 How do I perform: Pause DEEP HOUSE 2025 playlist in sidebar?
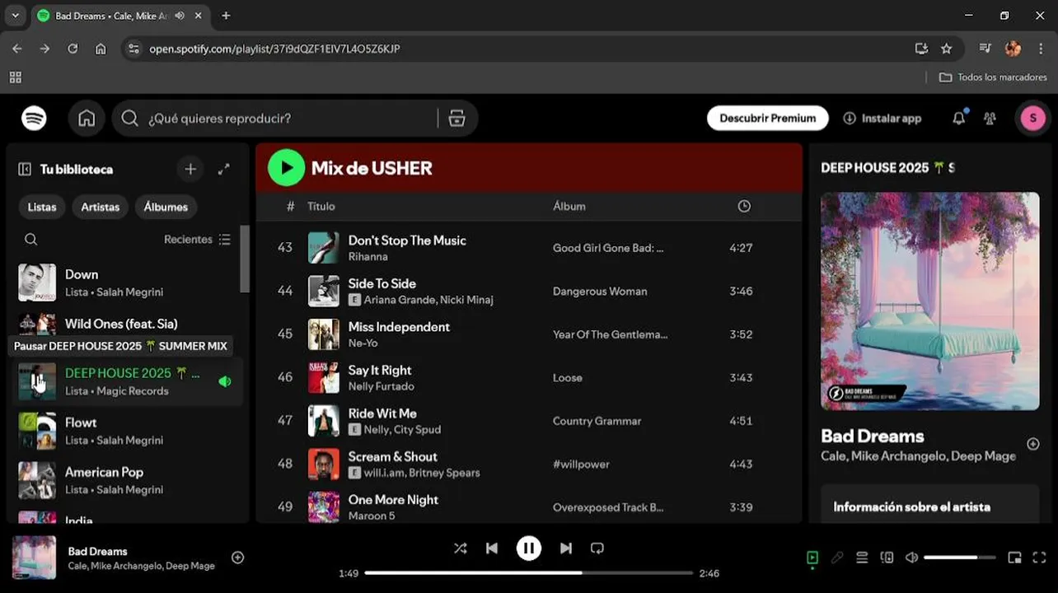pyautogui.click(x=37, y=381)
